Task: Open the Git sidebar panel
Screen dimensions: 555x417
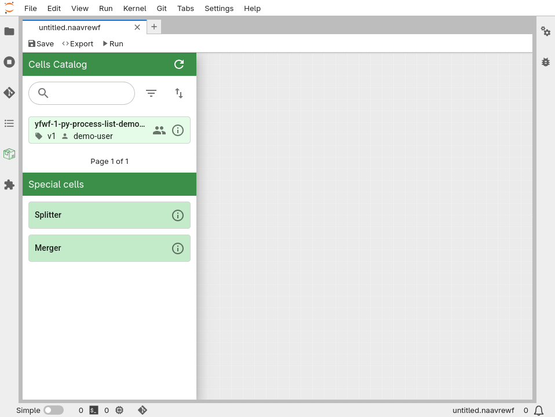Action: click(x=9, y=92)
